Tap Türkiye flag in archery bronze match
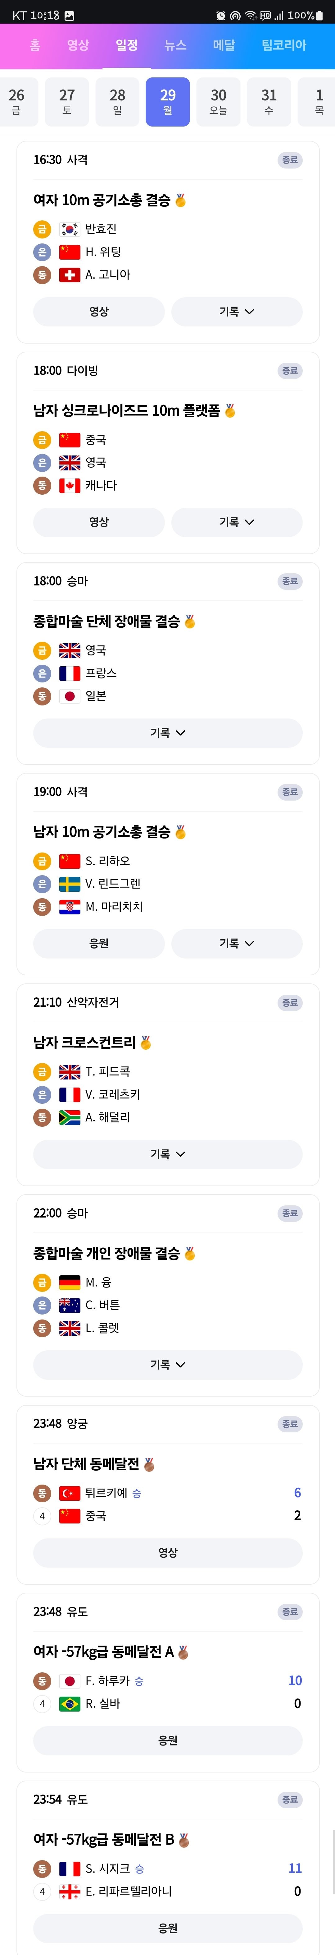335x1955 pixels. coord(70,1493)
